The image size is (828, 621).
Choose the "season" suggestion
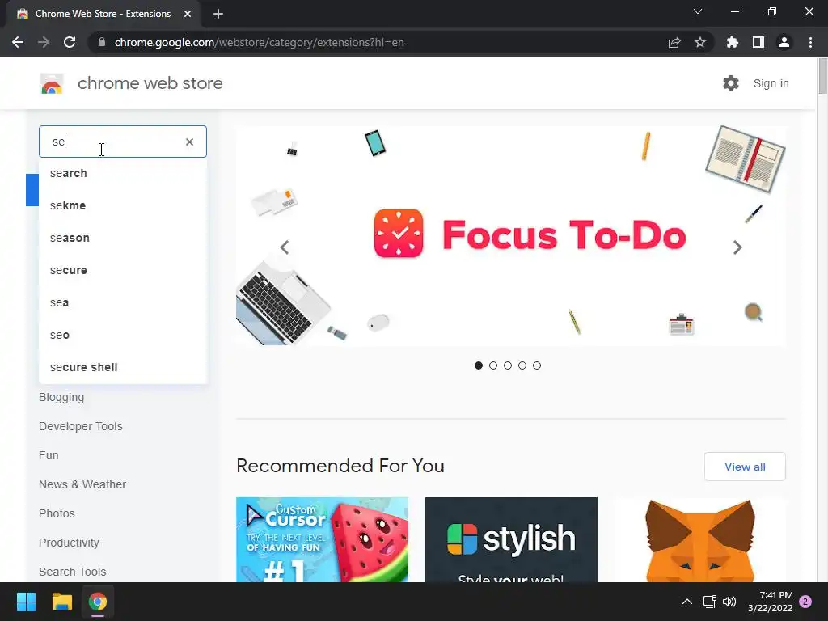pyautogui.click(x=123, y=238)
